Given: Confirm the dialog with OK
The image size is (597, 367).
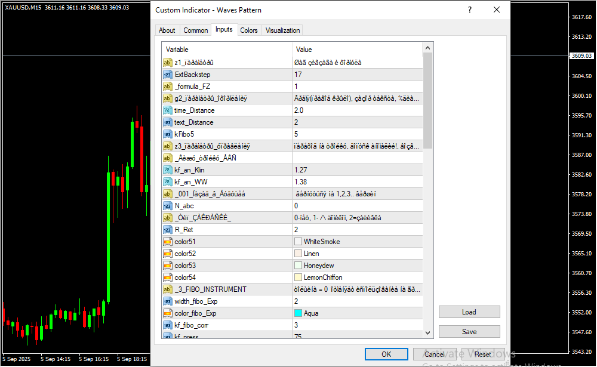Looking at the screenshot, I should click(x=386, y=354).
